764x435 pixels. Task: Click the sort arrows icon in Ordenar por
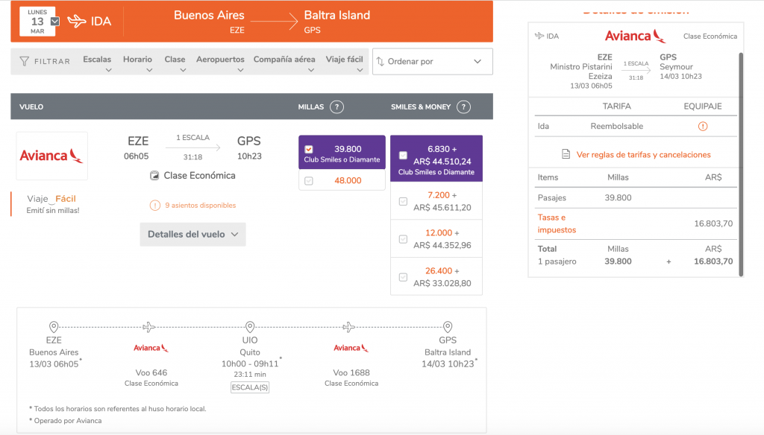(x=381, y=61)
